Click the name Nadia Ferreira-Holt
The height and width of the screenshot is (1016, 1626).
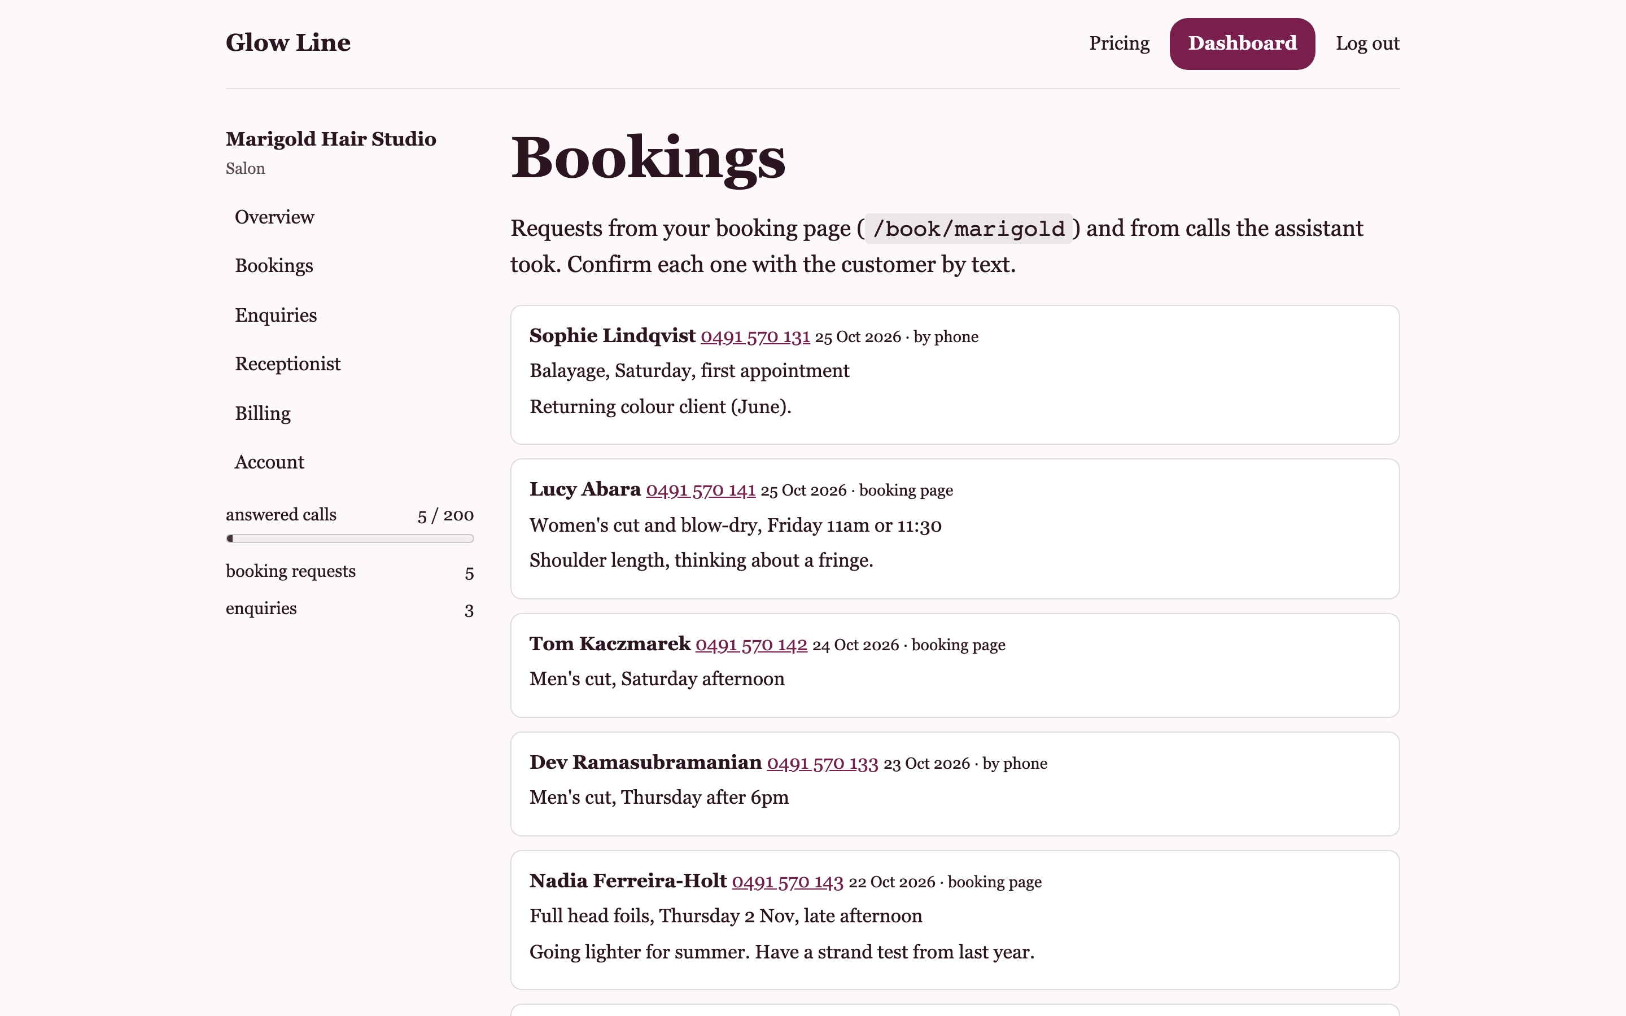coord(628,882)
